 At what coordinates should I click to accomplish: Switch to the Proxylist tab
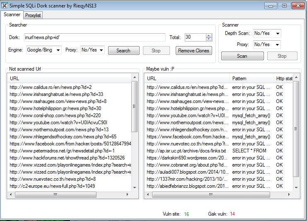click(x=33, y=15)
